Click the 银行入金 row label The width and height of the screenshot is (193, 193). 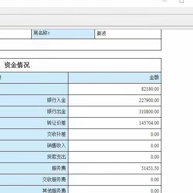coord(56,100)
